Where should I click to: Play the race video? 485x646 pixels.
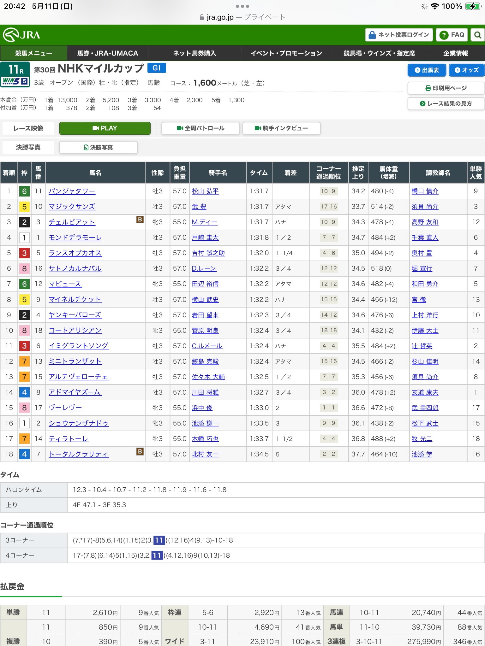pos(105,128)
